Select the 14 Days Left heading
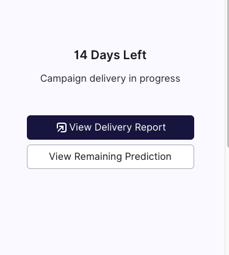 110,55
